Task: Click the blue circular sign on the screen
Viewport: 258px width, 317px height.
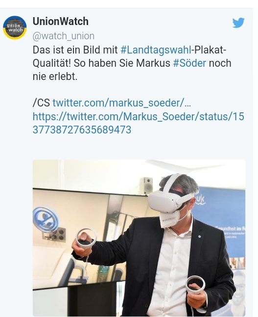Action: point(46,219)
